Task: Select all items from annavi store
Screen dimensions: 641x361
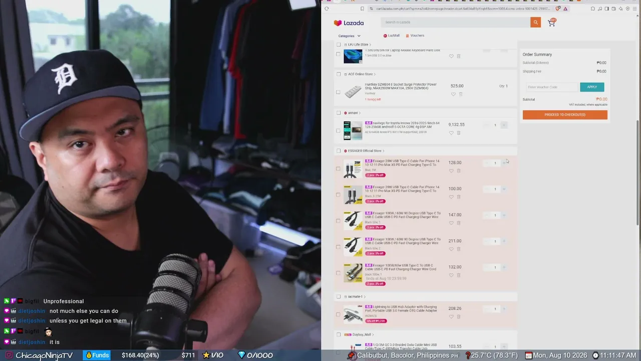Action: pos(339,113)
